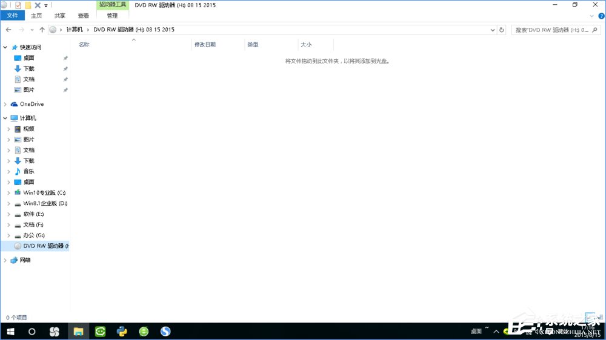Click new folder icon in quick access toolbar
Viewport: 606px width, 340px height.
tap(28, 5)
